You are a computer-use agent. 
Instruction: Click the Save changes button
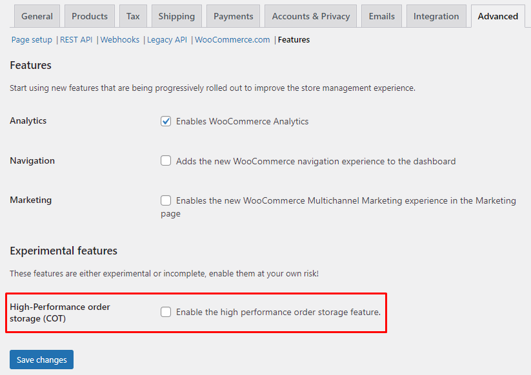point(41,360)
